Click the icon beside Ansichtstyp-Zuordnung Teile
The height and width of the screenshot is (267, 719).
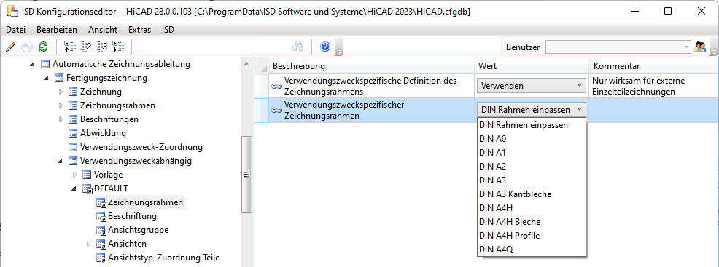(101, 258)
